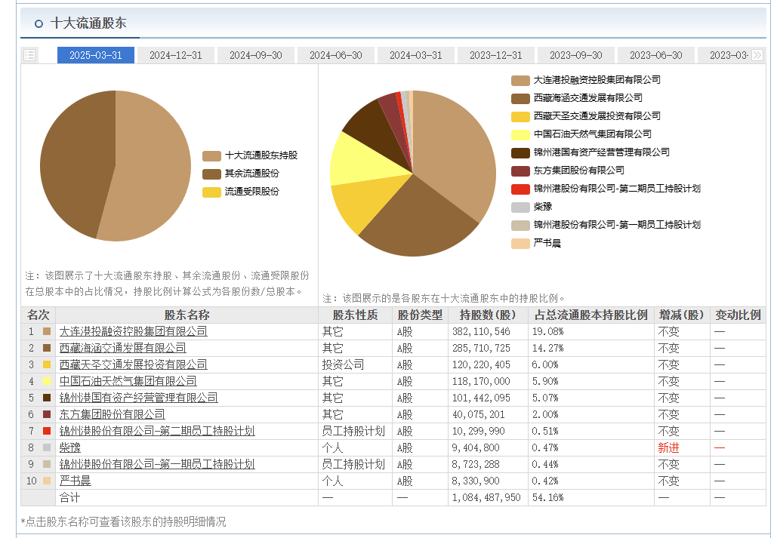Select the 2025-03-31 date tab
The image size is (777, 538).
click(96, 55)
